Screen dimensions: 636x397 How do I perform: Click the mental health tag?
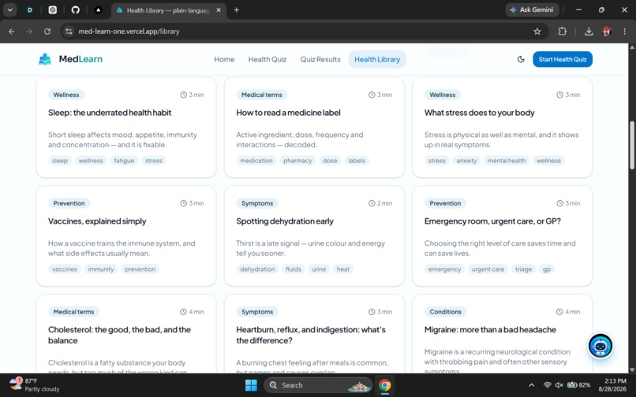[507, 161]
